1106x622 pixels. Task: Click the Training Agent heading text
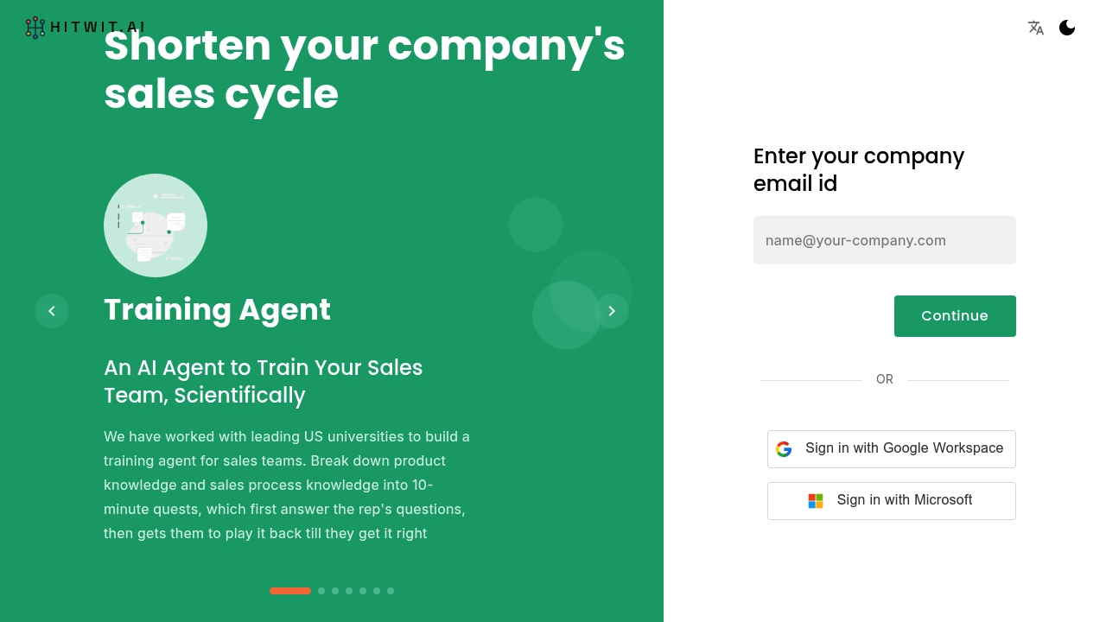[x=217, y=310]
